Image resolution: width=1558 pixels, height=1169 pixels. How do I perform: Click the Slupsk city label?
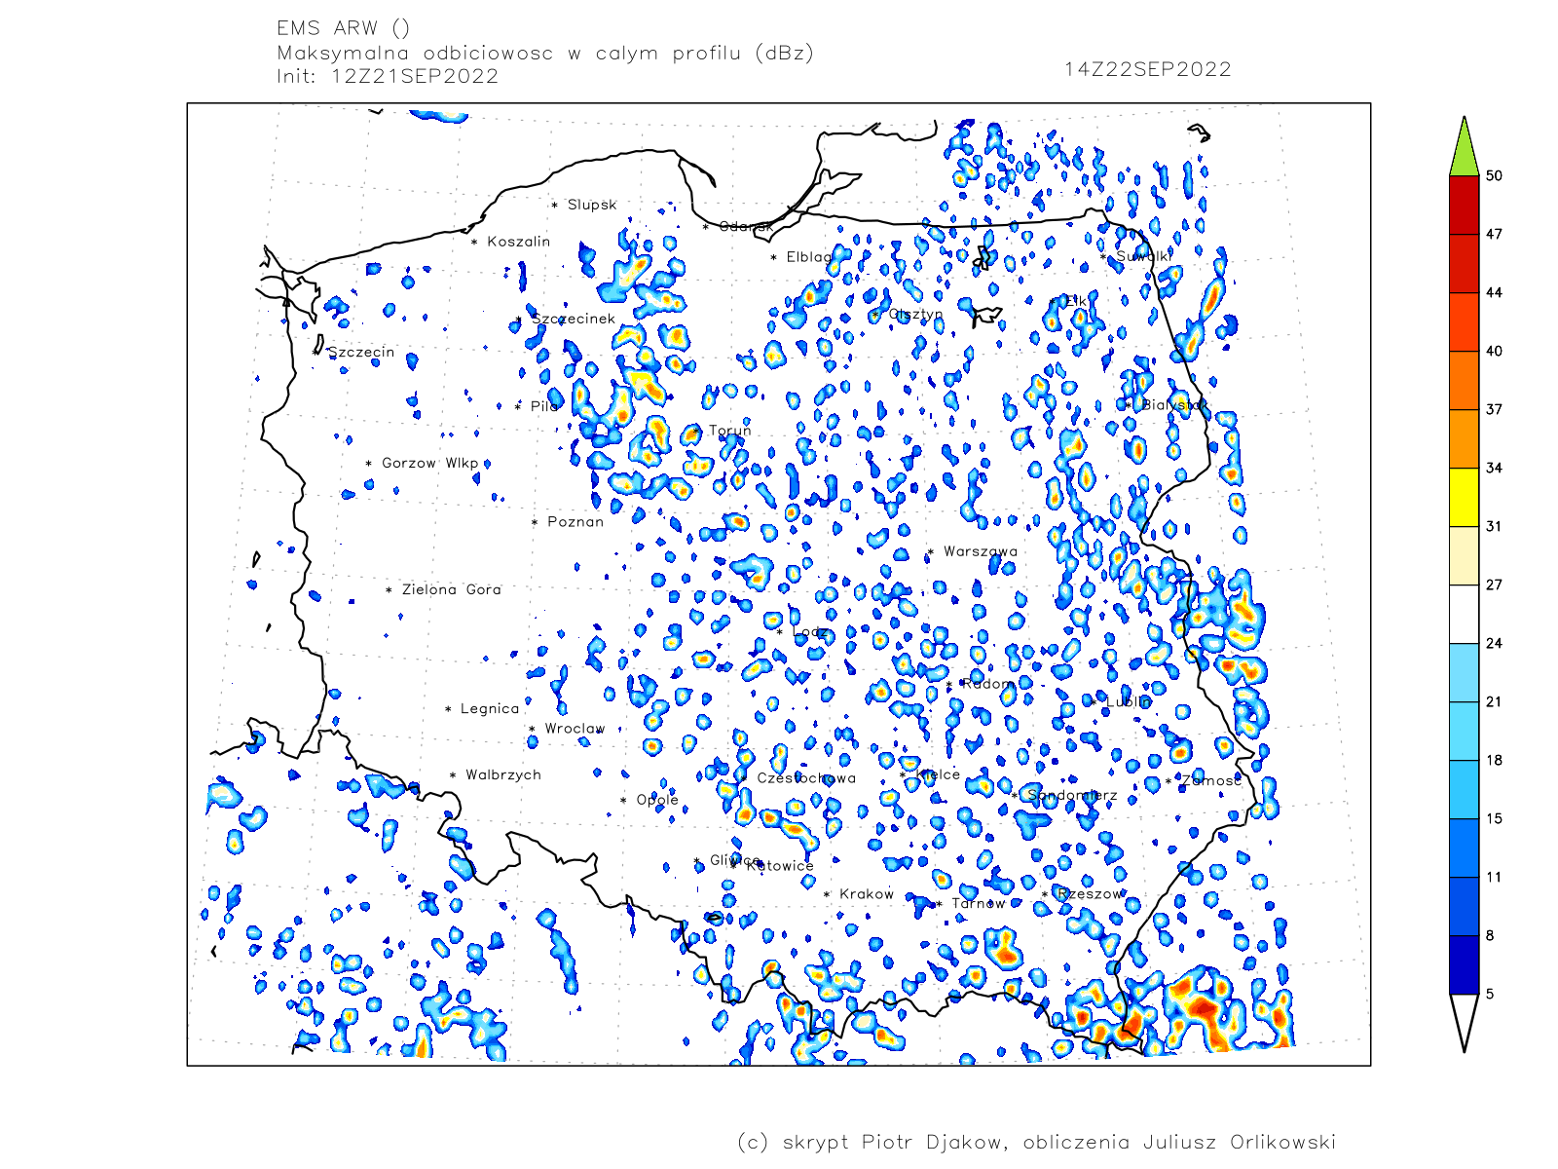pyautogui.click(x=592, y=205)
